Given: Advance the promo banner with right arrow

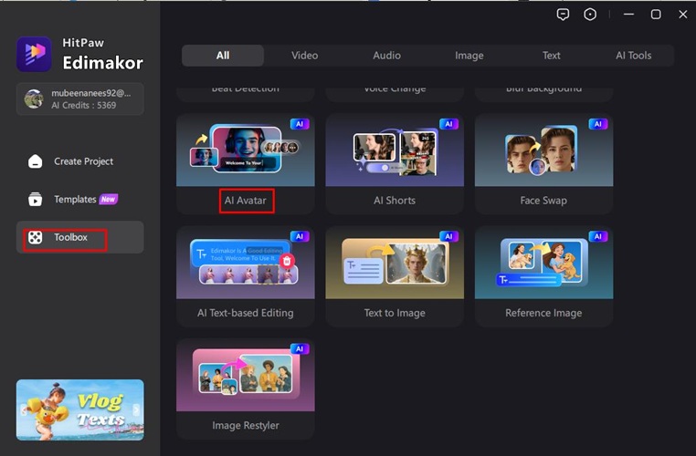Looking at the screenshot, I should coord(136,409).
